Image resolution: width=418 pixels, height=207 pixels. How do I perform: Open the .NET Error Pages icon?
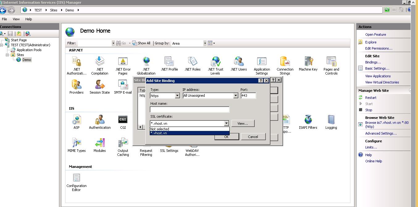pyautogui.click(x=123, y=65)
